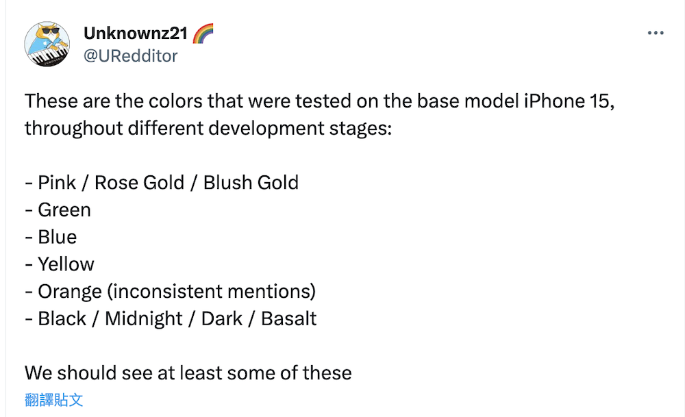
Task: Click the "Blush Gold" text
Action: [251, 183]
